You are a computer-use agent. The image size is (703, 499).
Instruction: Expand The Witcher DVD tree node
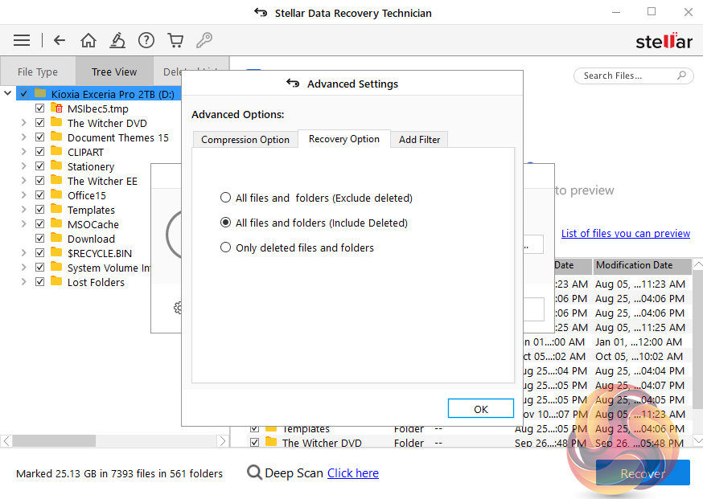tap(24, 123)
